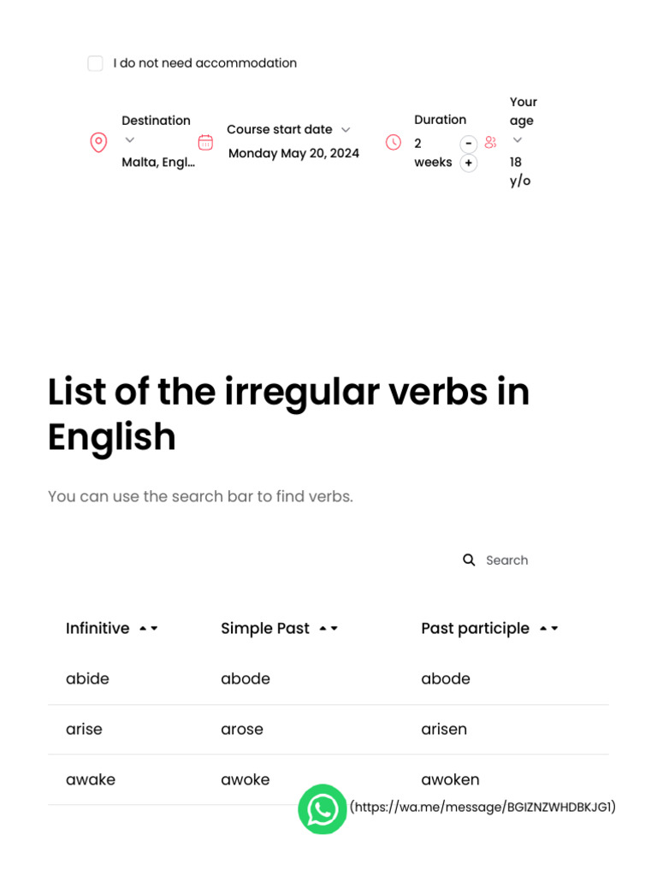
Task: Click the clock duration icon
Action: point(394,142)
